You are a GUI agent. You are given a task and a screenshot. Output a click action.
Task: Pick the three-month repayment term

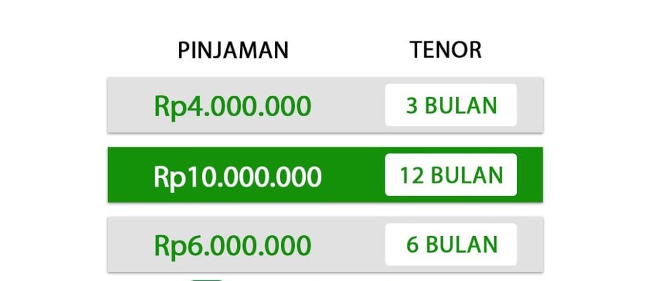(x=451, y=105)
